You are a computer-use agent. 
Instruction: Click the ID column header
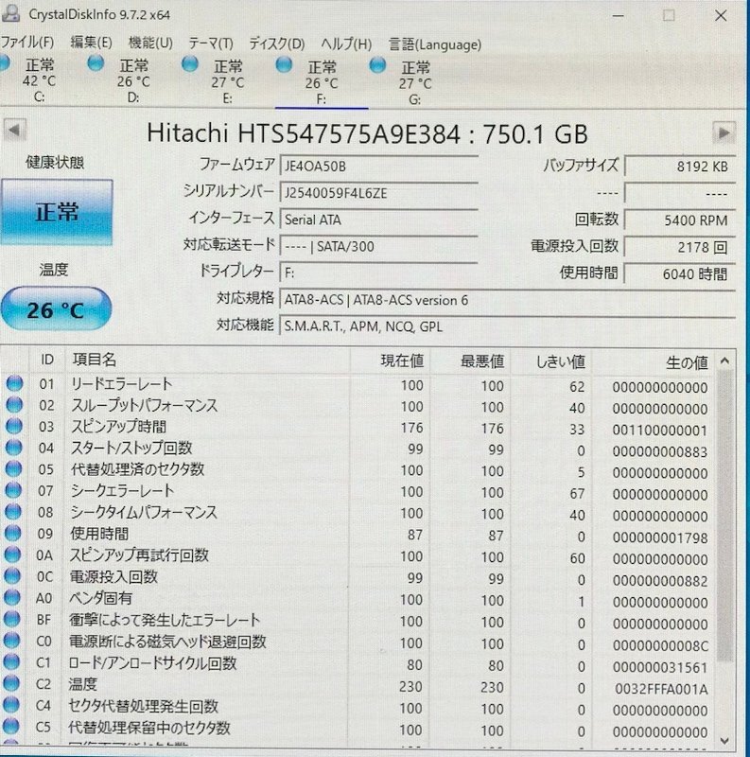click(x=47, y=360)
